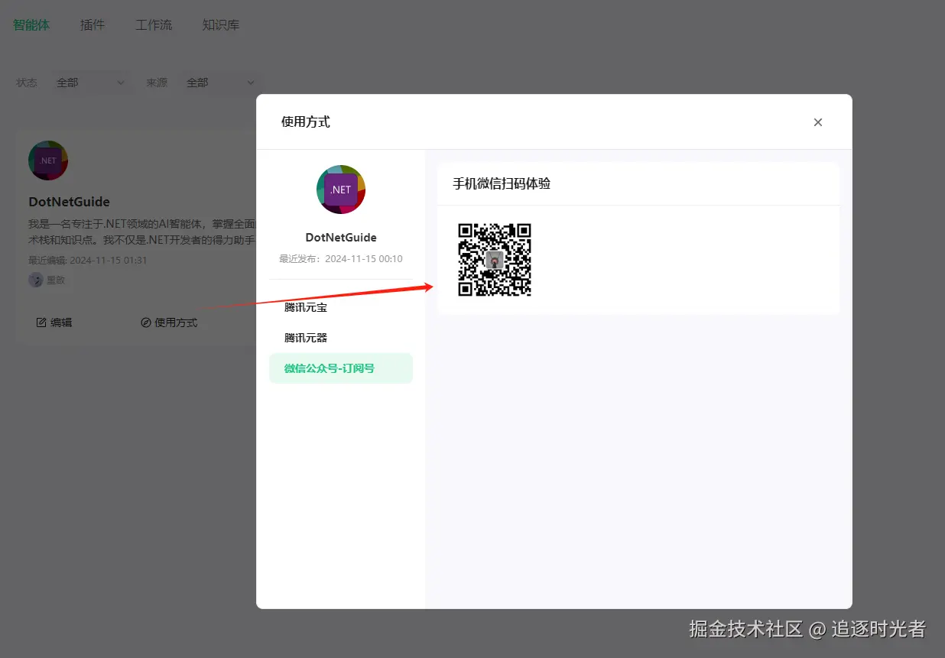Click 手机微信扫码体验 heading
945x658 pixels.
tap(502, 183)
